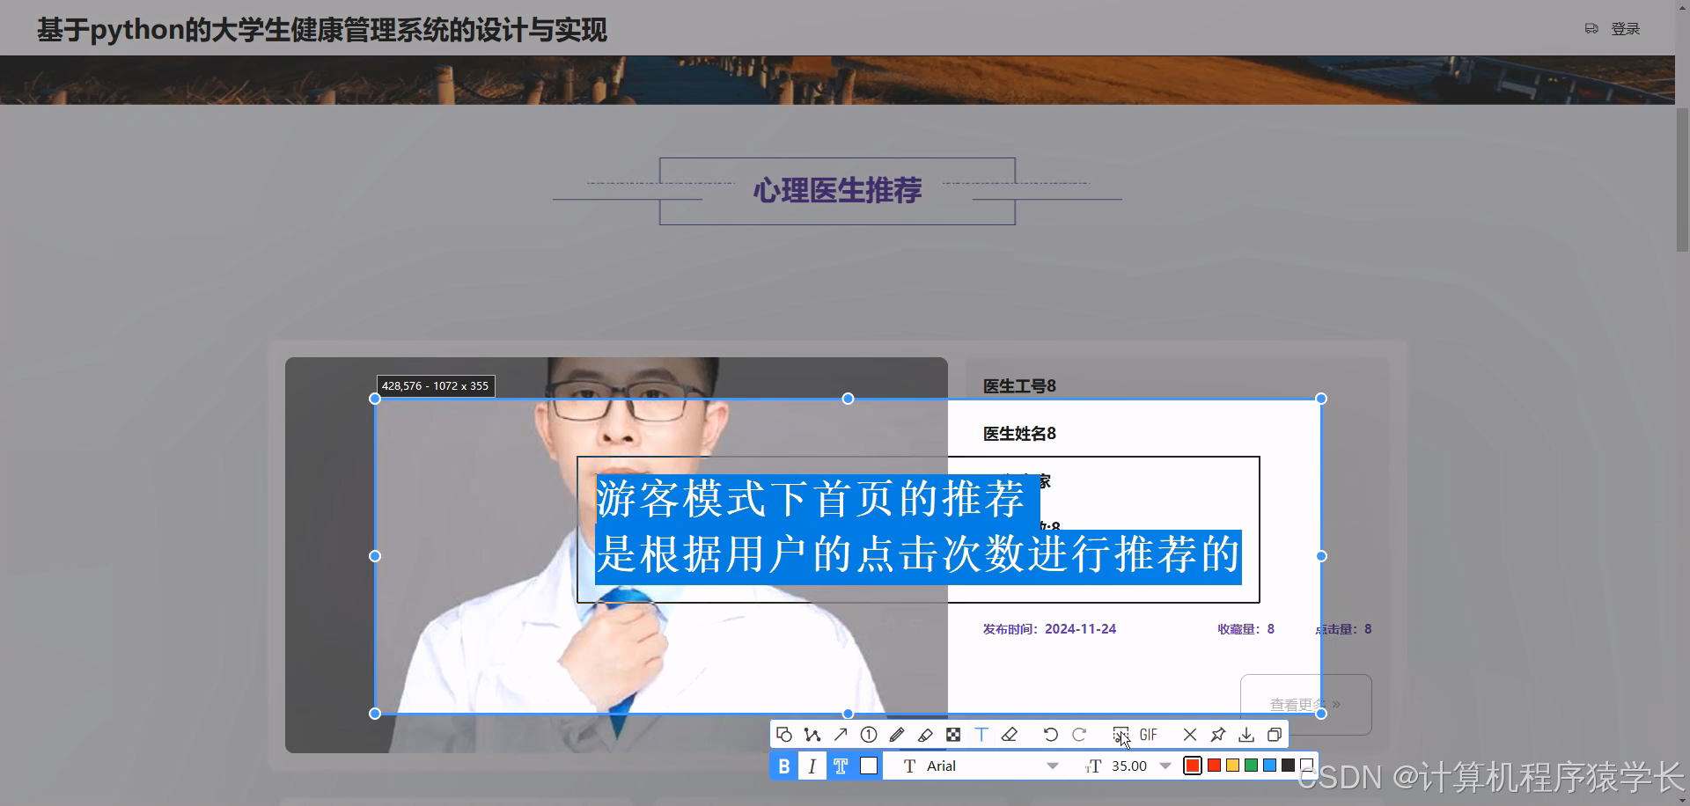Open the Arial font dropdown

click(980, 766)
